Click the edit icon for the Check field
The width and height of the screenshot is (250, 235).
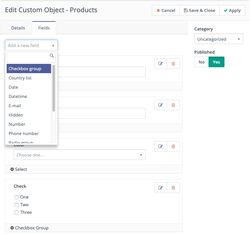click(161, 188)
